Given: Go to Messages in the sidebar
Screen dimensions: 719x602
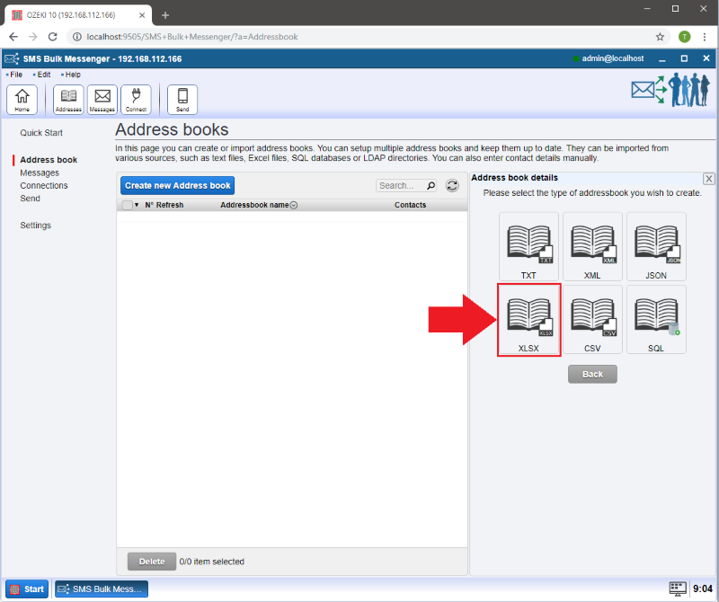Looking at the screenshot, I should point(40,173).
